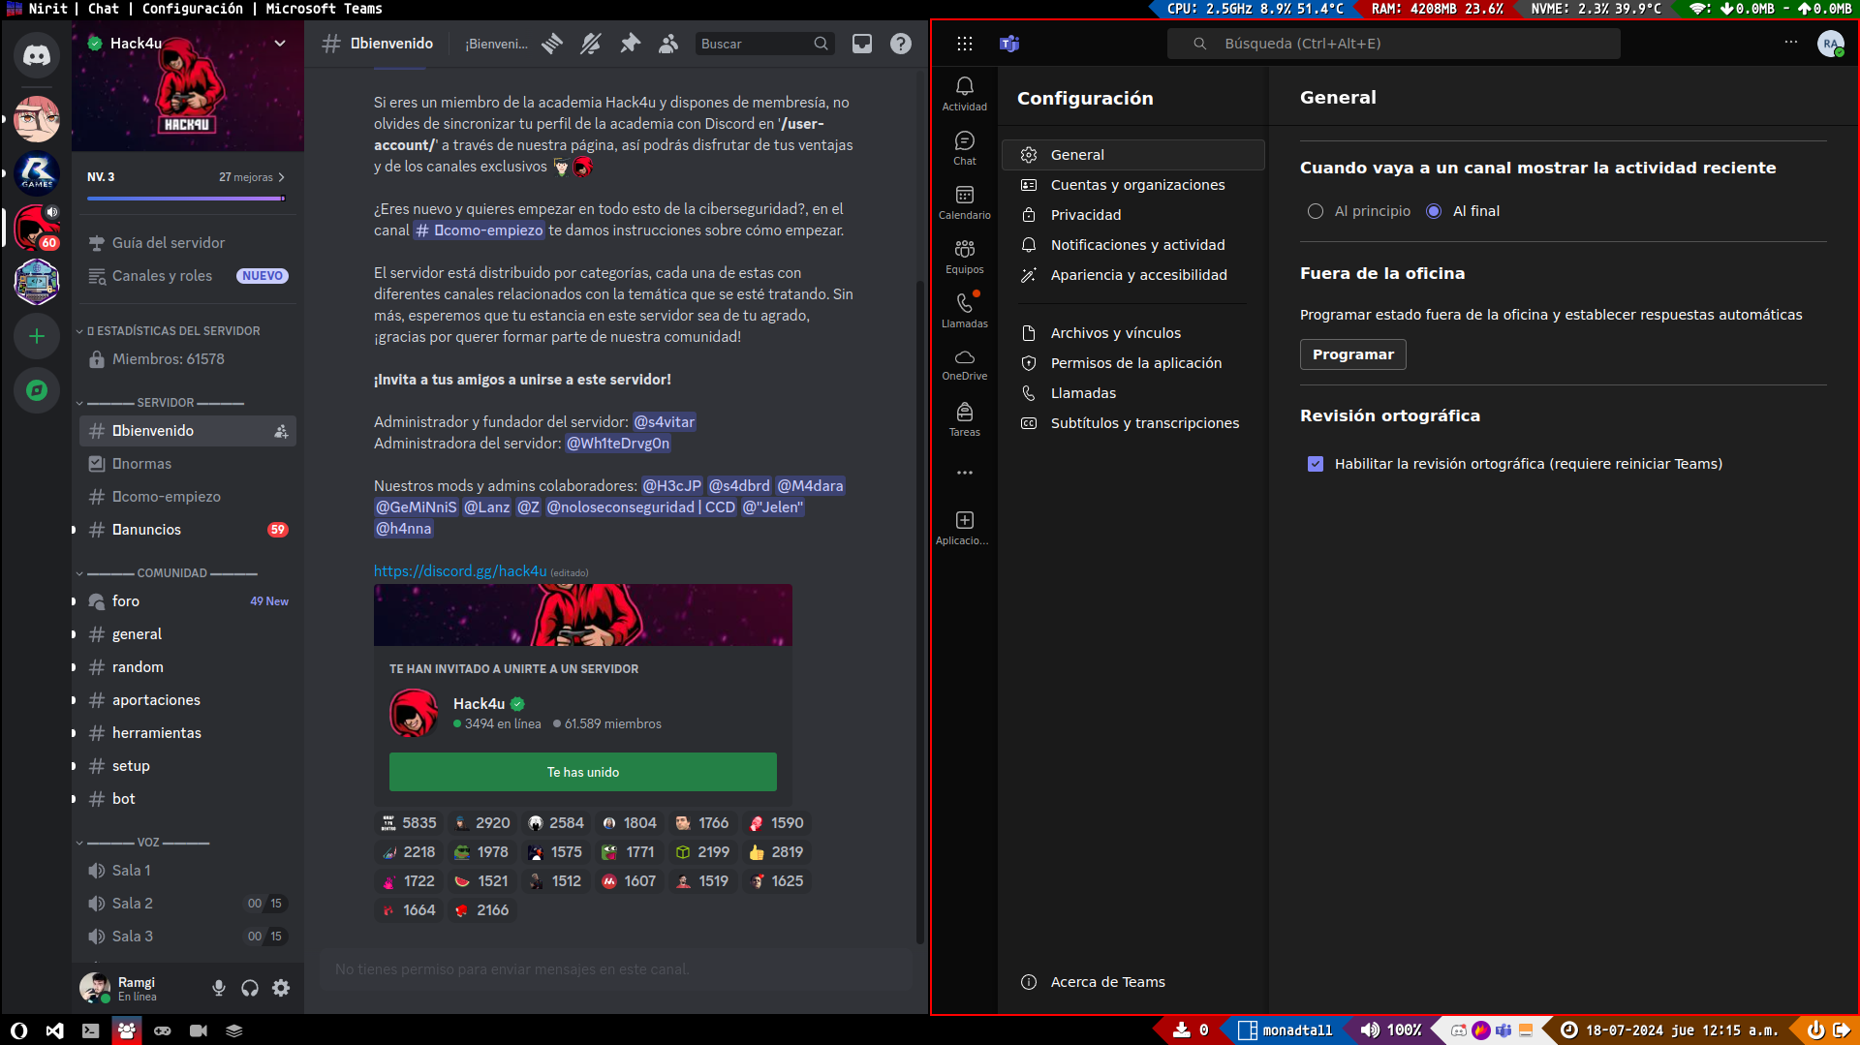The height and width of the screenshot is (1045, 1860).
Task: Expand the Hack4u server dropdown menu
Action: point(280,44)
